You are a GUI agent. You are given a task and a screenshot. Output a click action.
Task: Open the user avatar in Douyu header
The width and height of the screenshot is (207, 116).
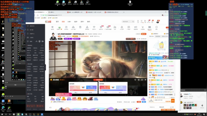click(x=158, y=22)
